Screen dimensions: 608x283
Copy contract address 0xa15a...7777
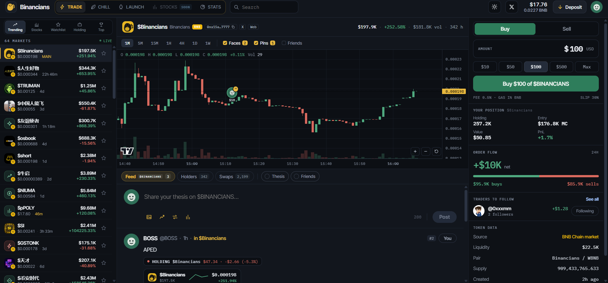click(233, 27)
